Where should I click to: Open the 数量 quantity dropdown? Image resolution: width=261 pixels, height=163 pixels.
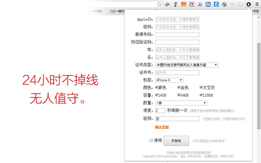(181, 103)
